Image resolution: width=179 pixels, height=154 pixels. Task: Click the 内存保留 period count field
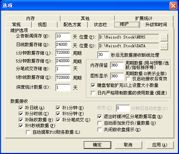click(117, 65)
